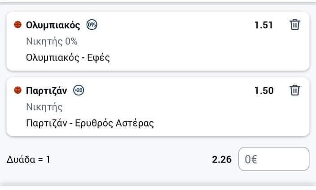Image resolution: width=316 pixels, height=190 pixels.
Task: Click the basketball icon on Παρτιζάν row
Action: tap(18, 90)
